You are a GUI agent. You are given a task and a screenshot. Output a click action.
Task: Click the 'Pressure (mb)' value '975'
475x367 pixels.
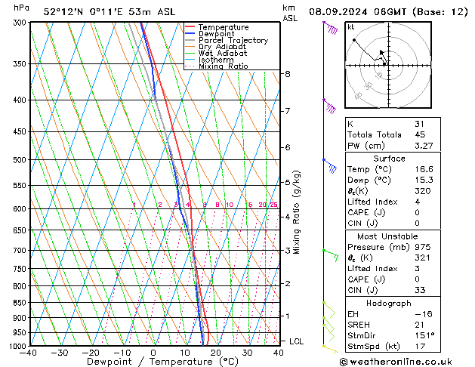point(423,247)
